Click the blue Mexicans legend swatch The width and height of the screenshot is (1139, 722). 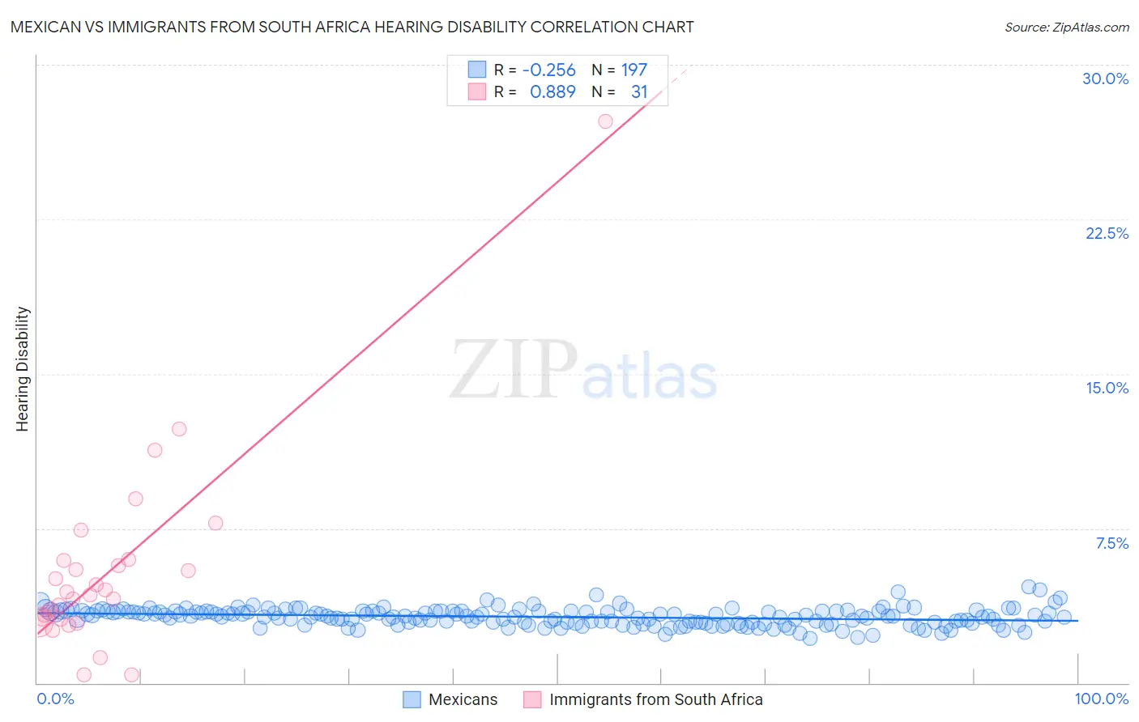coord(412,699)
